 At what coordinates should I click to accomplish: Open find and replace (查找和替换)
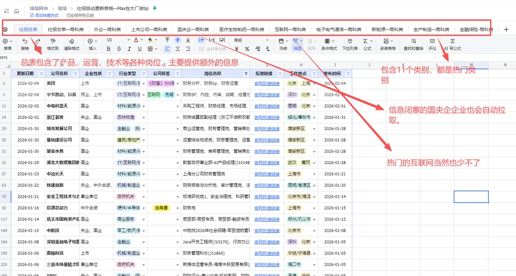click(413, 41)
